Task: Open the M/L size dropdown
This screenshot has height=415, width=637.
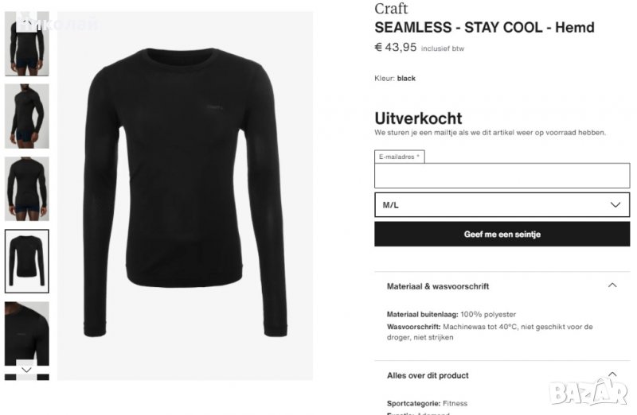Action: click(502, 205)
